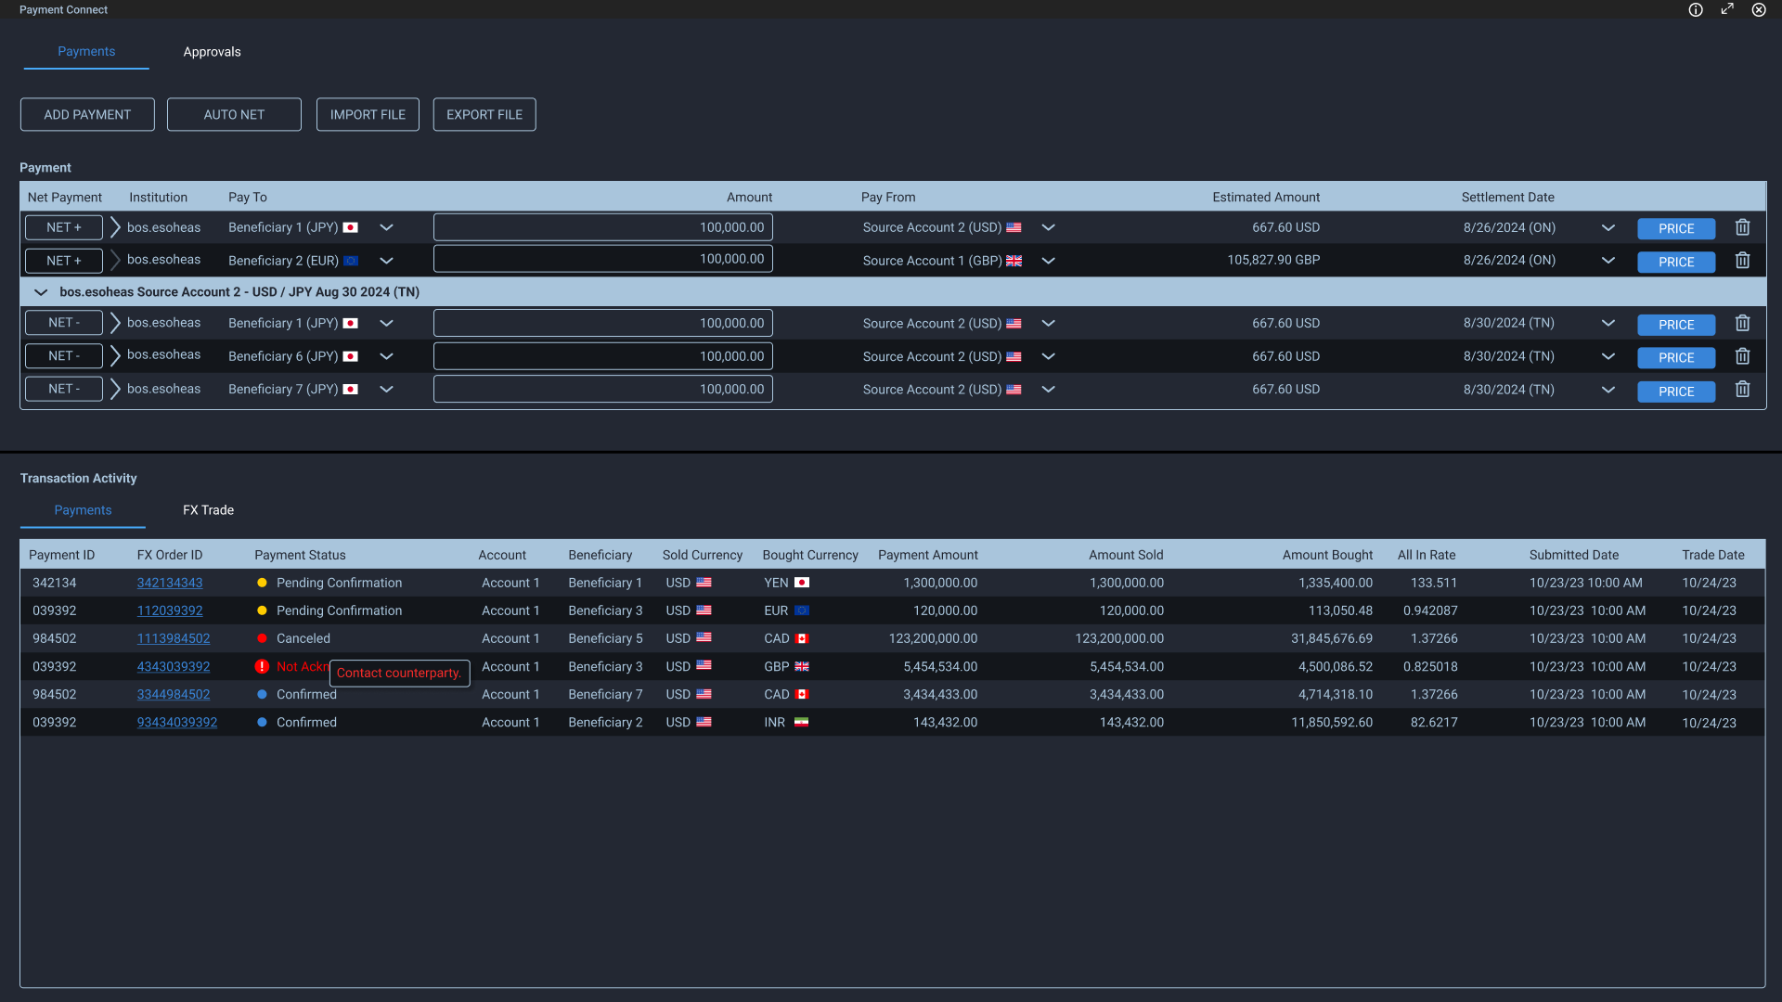Expand institution details chevron on Beneficiary 6 row
1782x1002 pixels.
coord(114,355)
